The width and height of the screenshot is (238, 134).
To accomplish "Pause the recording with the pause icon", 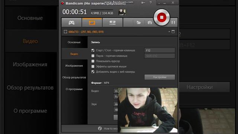I will coord(173,22).
